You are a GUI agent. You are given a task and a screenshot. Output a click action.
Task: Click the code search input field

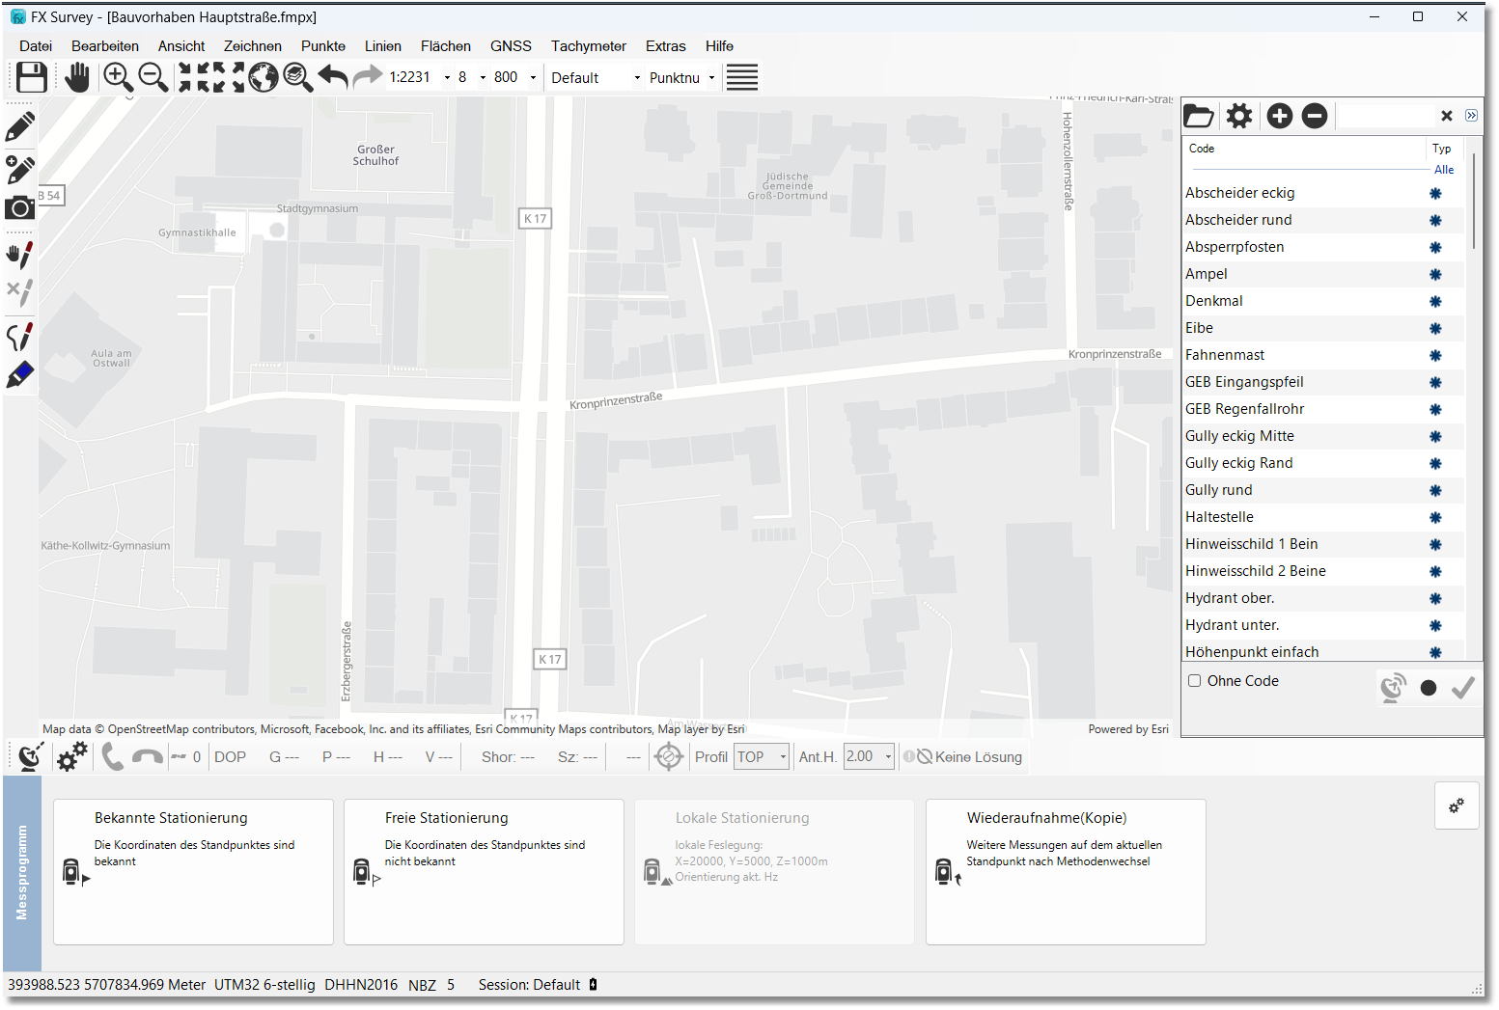click(x=1385, y=117)
